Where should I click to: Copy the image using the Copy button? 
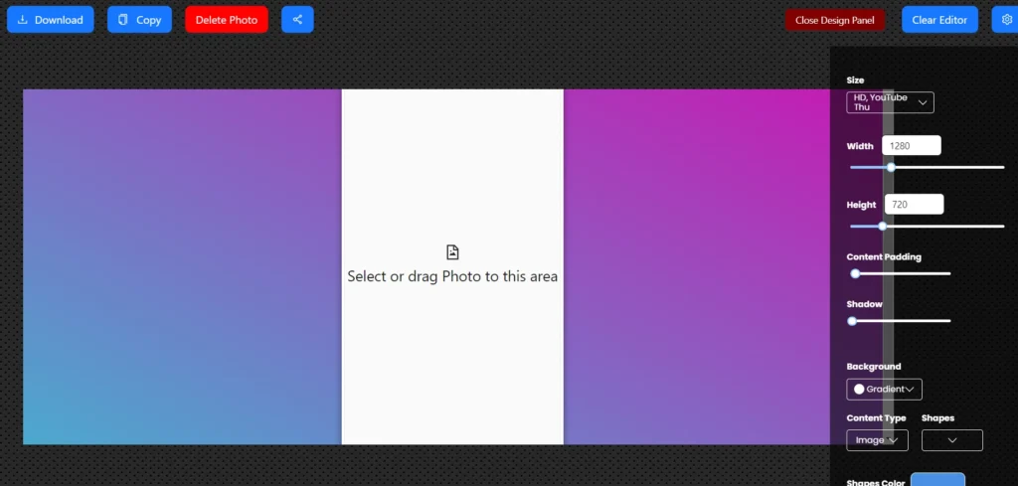pos(139,20)
